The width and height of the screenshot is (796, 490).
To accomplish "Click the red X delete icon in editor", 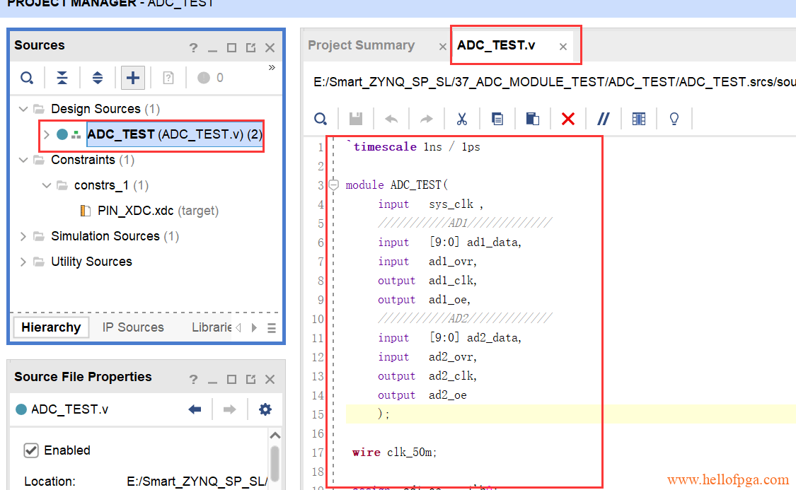I will click(567, 119).
